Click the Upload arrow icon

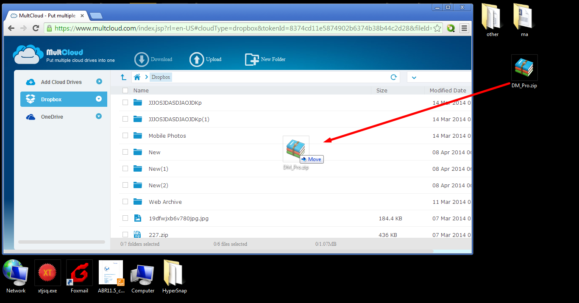click(197, 59)
